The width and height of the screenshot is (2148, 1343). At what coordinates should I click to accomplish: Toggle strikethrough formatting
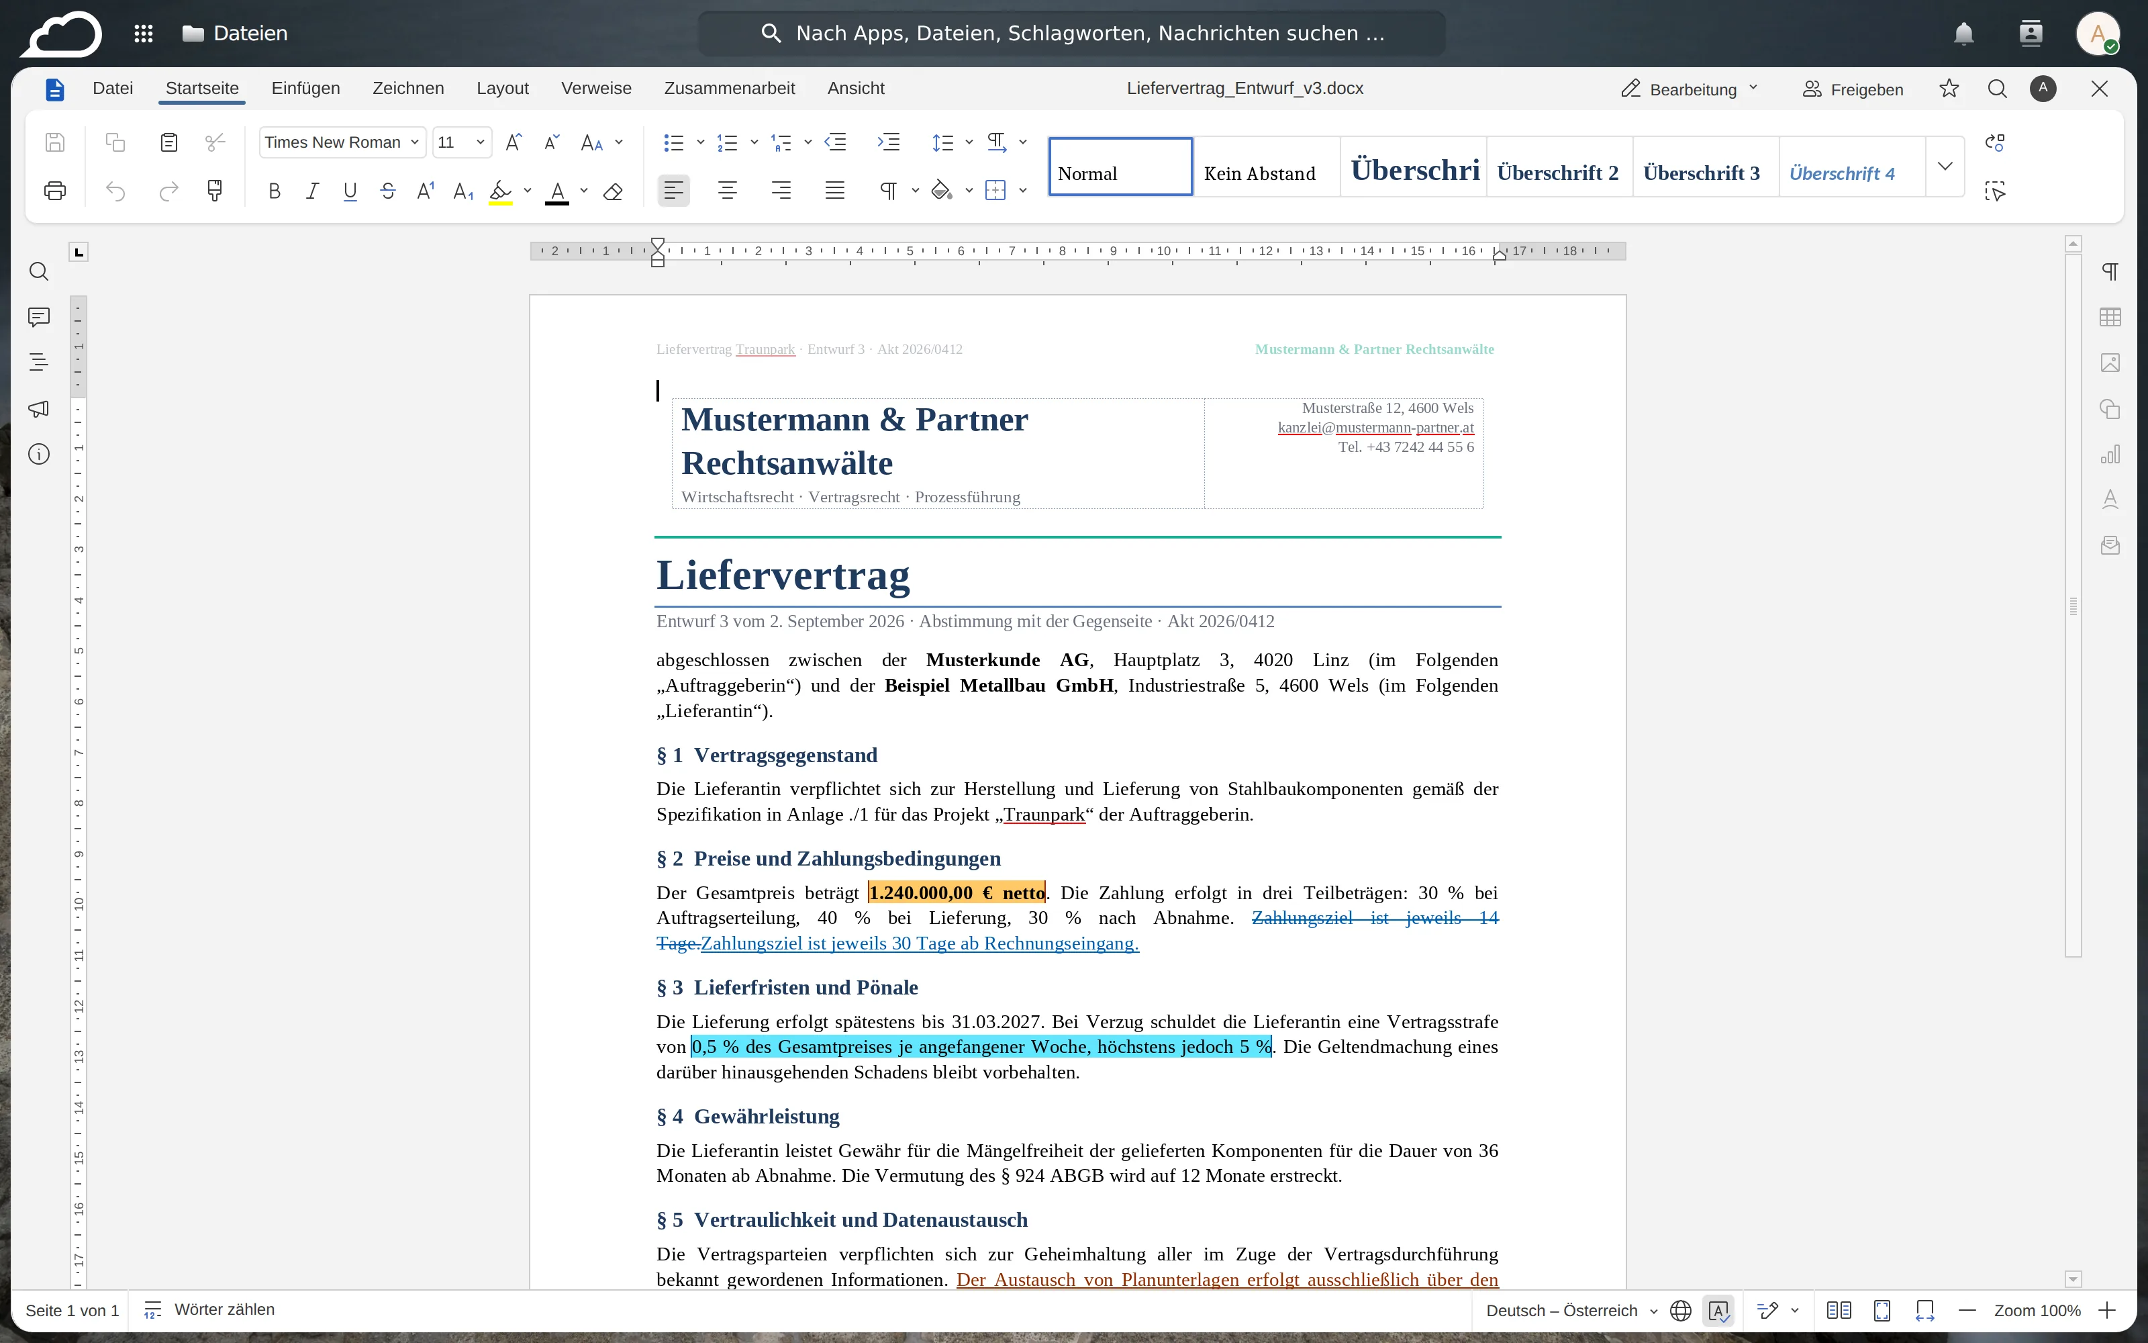click(x=388, y=191)
